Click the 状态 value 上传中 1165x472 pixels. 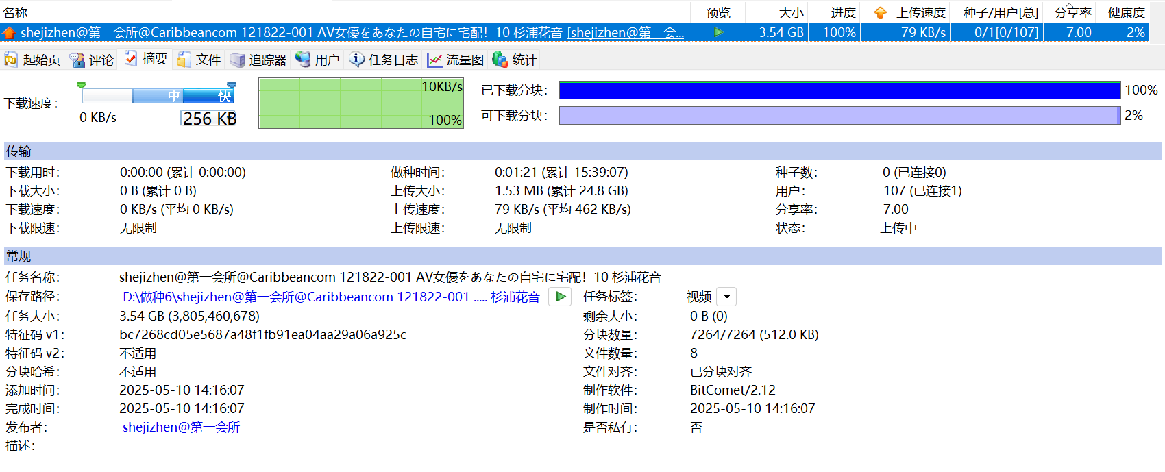click(898, 228)
